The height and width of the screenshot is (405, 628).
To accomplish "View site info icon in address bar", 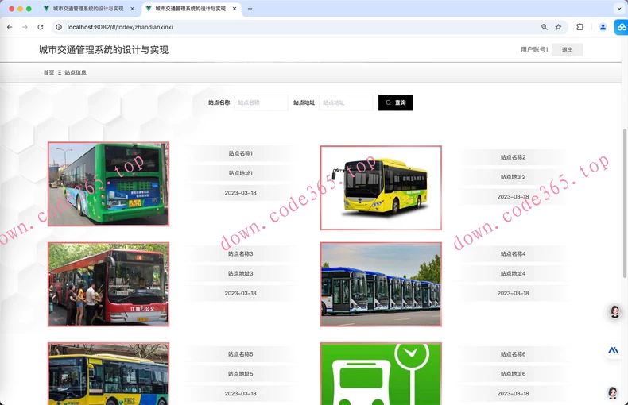I will (x=59, y=27).
